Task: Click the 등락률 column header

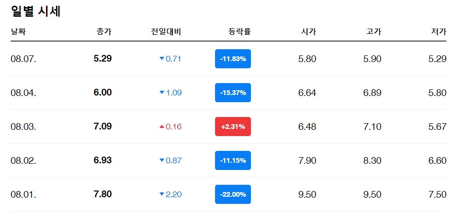Action: (239, 32)
